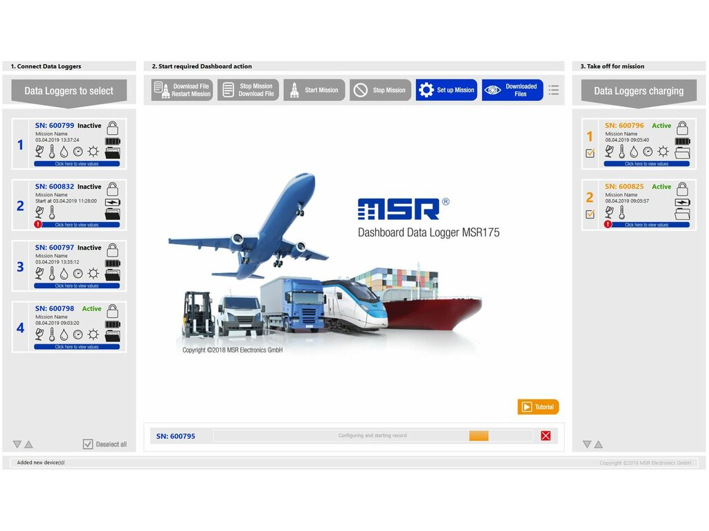This screenshot has width=709, height=531.
Task: Click 'Added new device(s)!' status message
Action: point(41,463)
